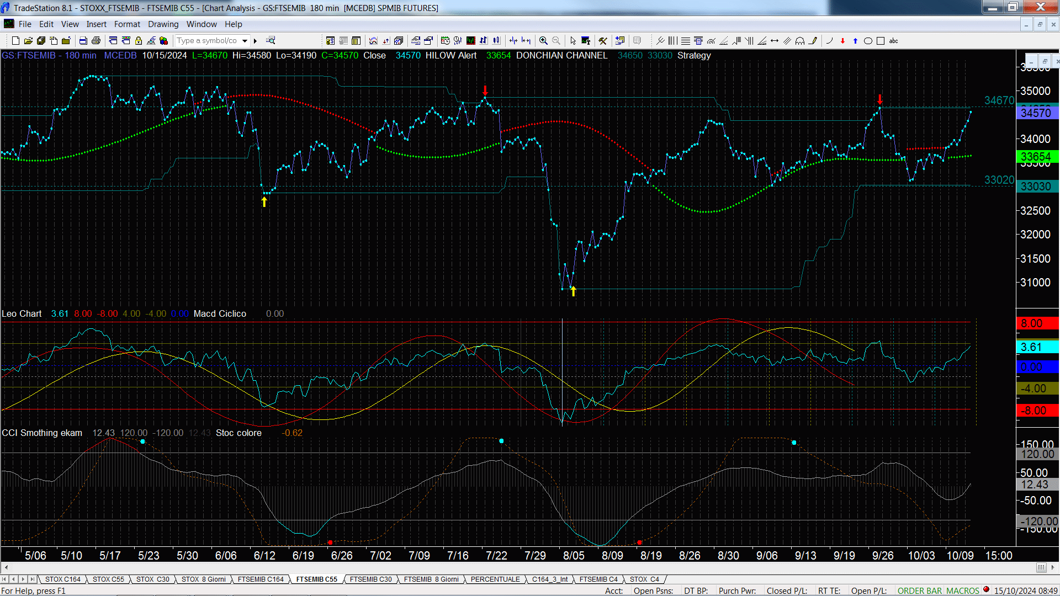This screenshot has height=596, width=1060.
Task: Select the vertical lines drawing tool
Action: pyautogui.click(x=672, y=40)
